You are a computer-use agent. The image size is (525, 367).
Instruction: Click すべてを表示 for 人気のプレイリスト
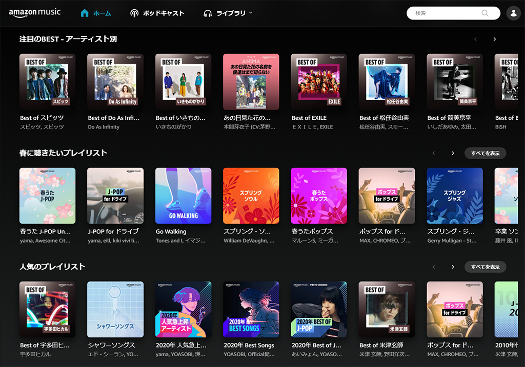(485, 267)
